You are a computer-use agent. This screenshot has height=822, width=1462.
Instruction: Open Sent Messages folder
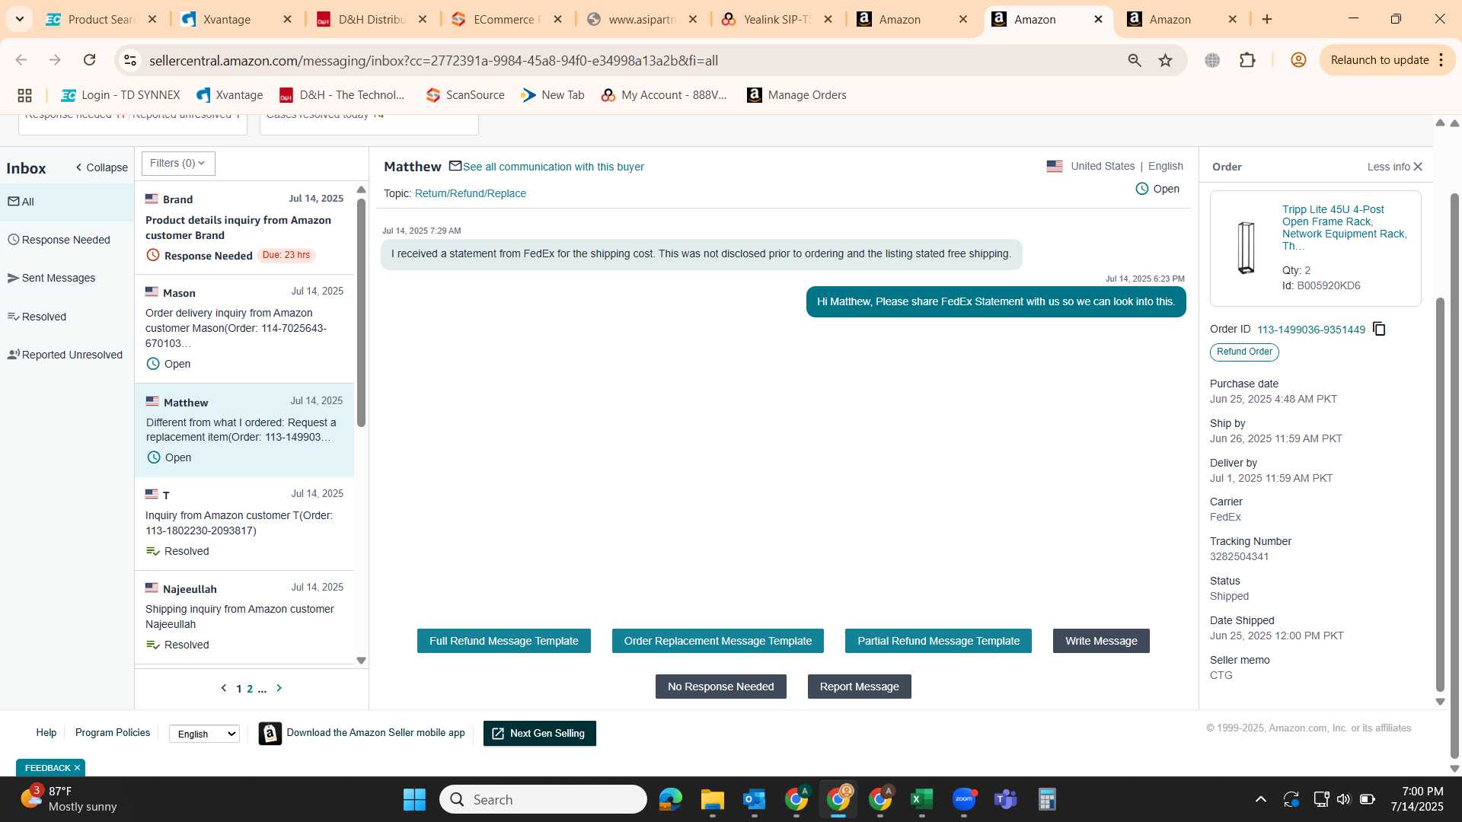point(67,278)
